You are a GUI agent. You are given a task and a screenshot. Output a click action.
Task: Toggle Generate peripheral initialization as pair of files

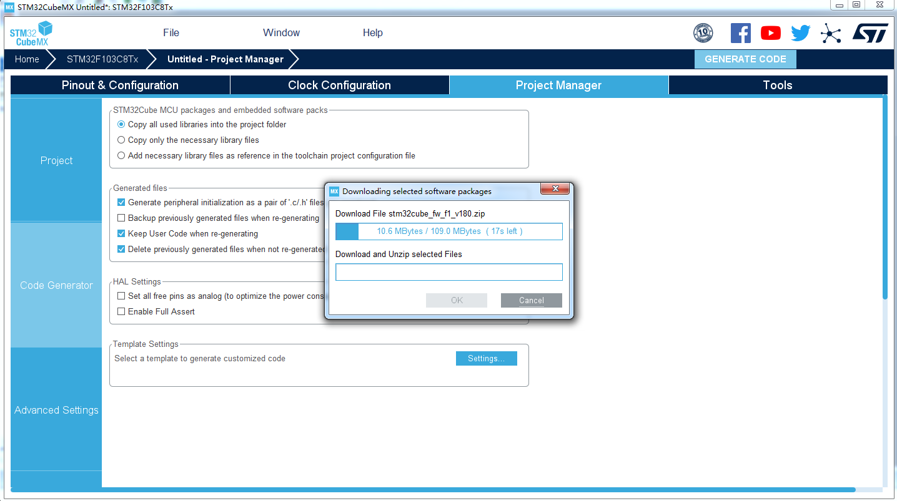pyautogui.click(x=121, y=202)
